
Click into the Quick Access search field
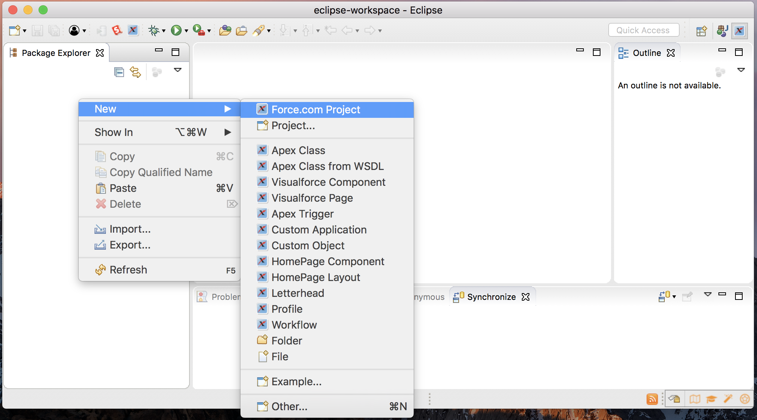pyautogui.click(x=643, y=30)
